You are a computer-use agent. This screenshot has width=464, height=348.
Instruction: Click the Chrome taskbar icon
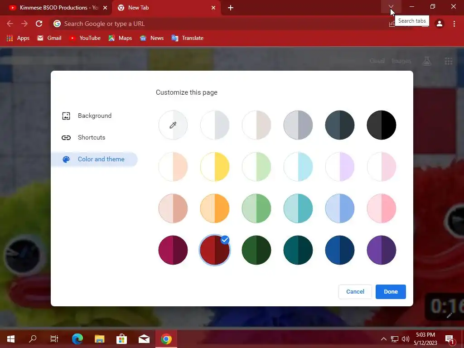click(x=166, y=339)
